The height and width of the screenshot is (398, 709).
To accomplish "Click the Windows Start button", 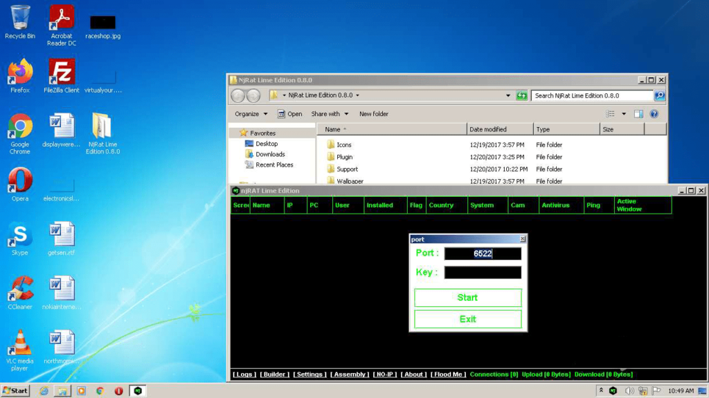I will pyautogui.click(x=15, y=391).
